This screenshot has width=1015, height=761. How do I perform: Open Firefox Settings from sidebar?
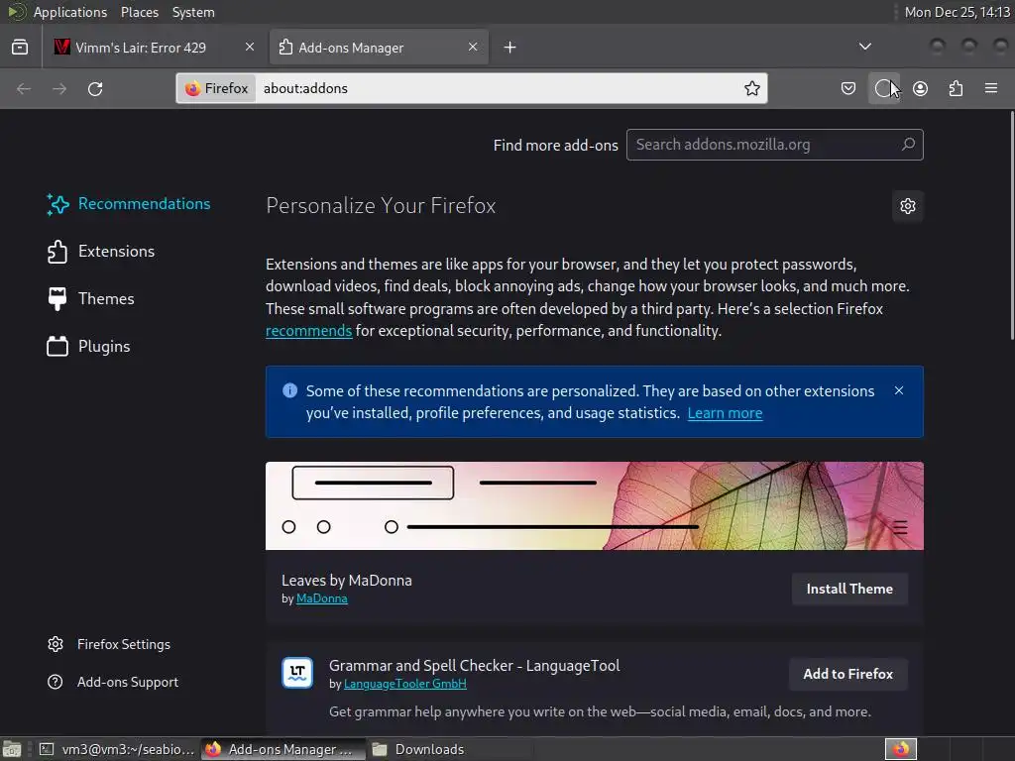pos(109,644)
